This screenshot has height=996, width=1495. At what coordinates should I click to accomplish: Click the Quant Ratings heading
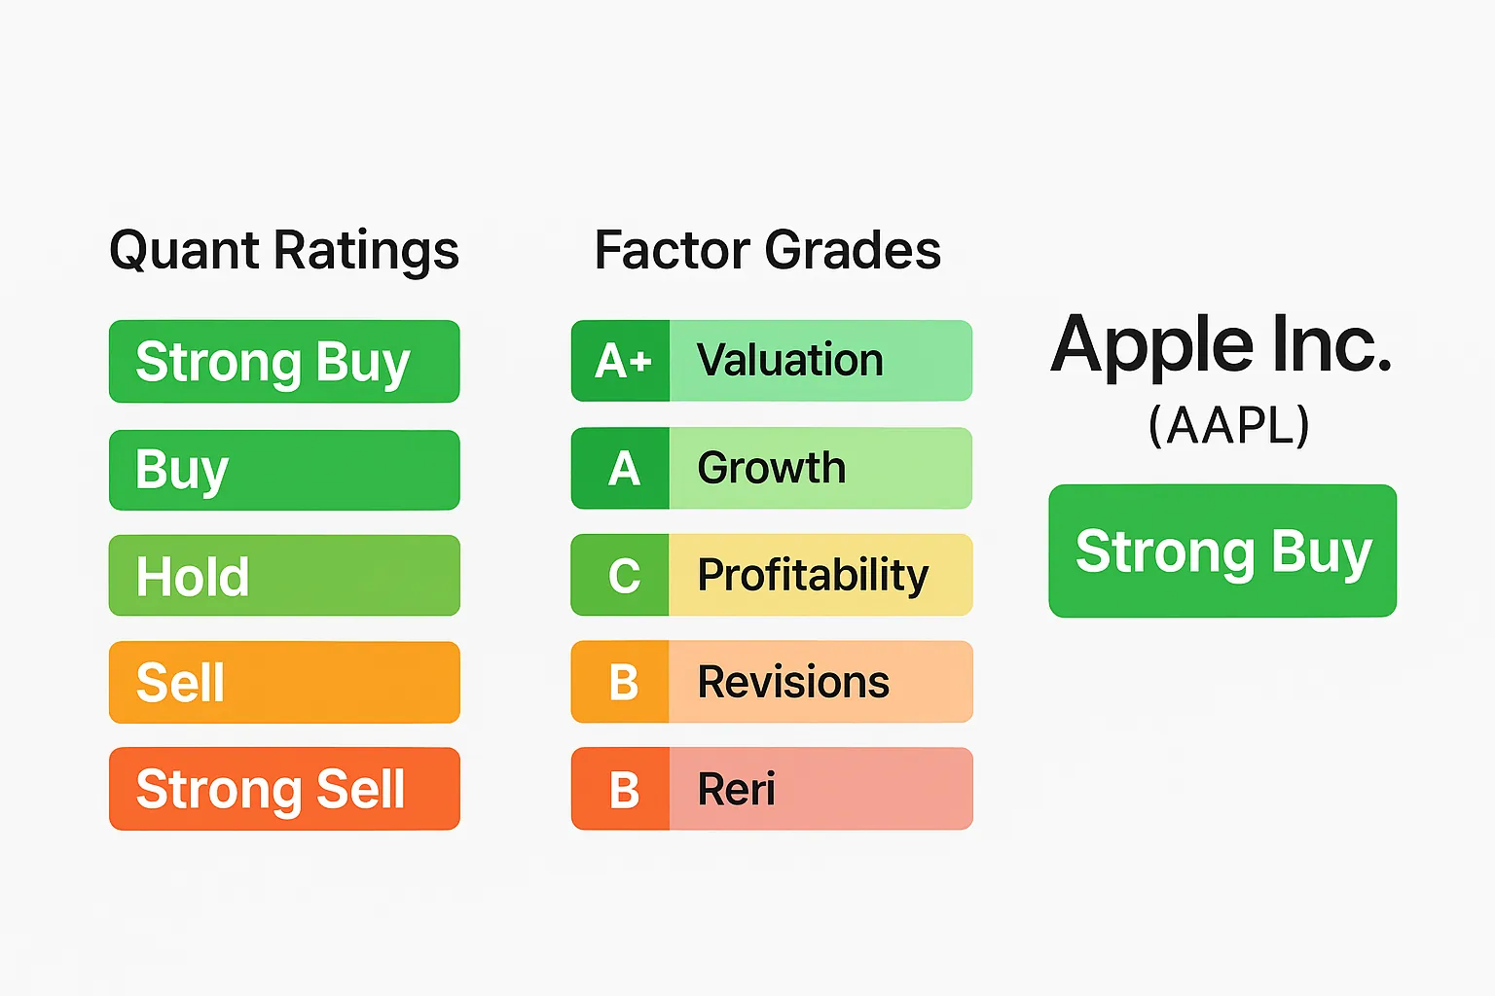284,251
